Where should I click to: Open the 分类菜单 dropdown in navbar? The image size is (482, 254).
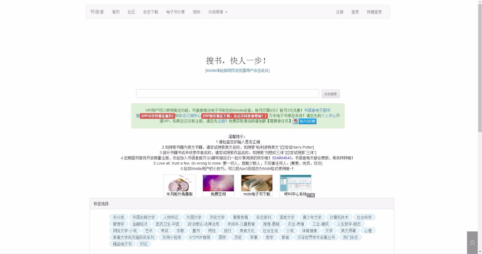tap(218, 12)
